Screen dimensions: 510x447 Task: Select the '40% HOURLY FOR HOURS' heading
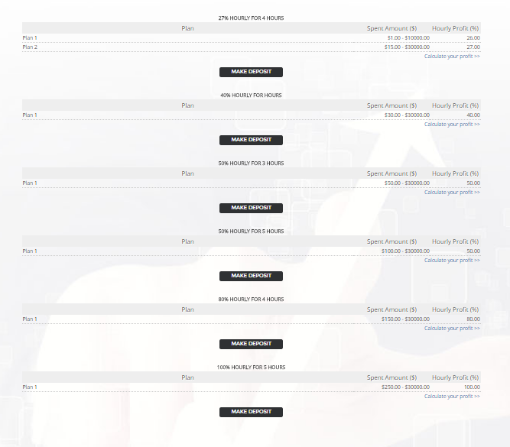[251, 95]
